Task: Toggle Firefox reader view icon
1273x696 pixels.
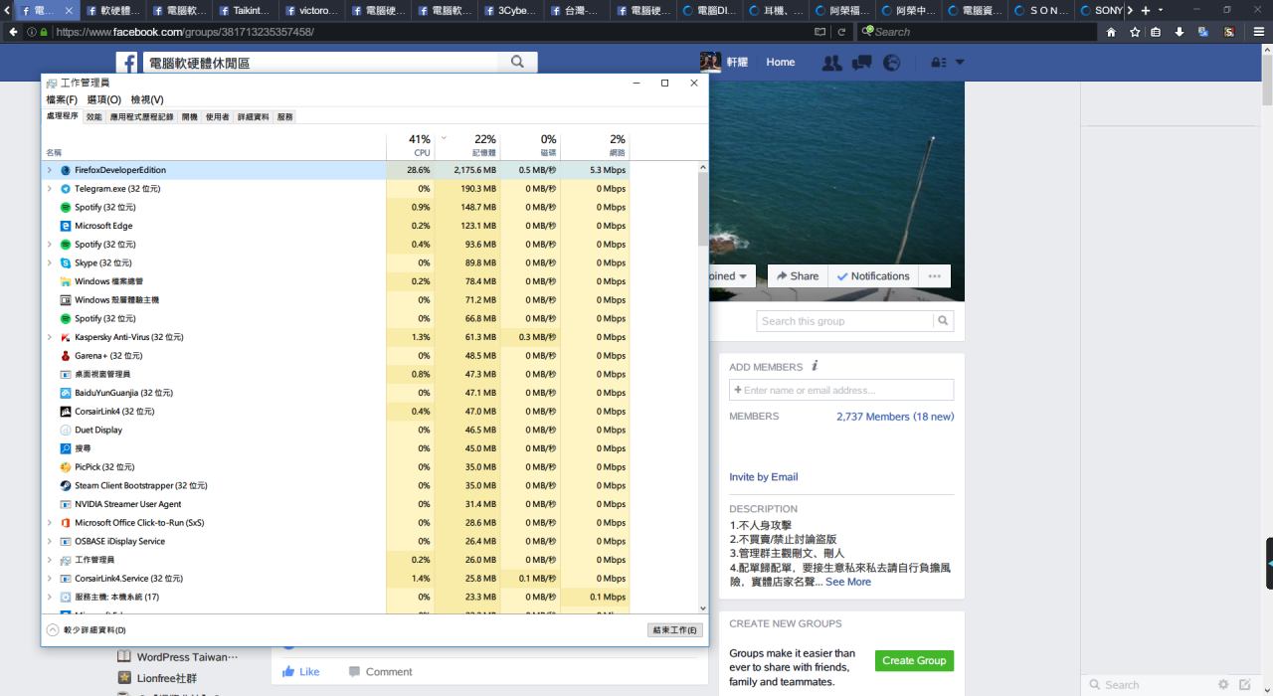Action: pyautogui.click(x=819, y=32)
